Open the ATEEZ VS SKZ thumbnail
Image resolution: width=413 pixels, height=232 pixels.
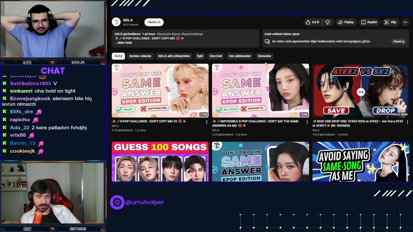[361, 91]
